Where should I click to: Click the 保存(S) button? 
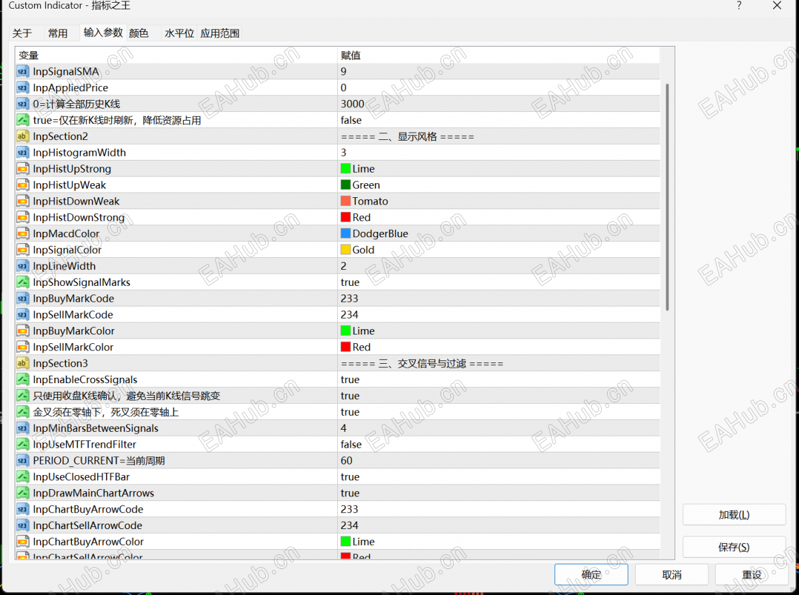point(734,547)
